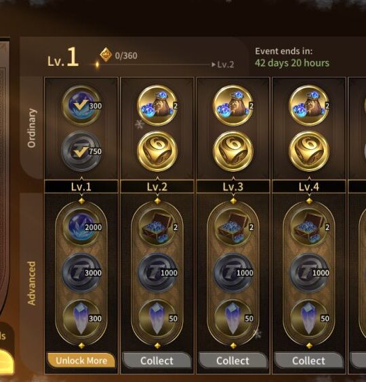Select the Lv.3 ordinary golden dice reward
366x382 pixels.
pos(233,151)
